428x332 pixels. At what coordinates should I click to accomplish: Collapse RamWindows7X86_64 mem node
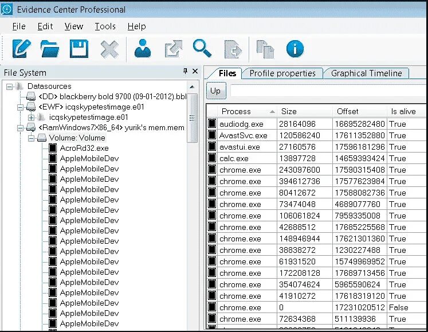[x=20, y=128]
